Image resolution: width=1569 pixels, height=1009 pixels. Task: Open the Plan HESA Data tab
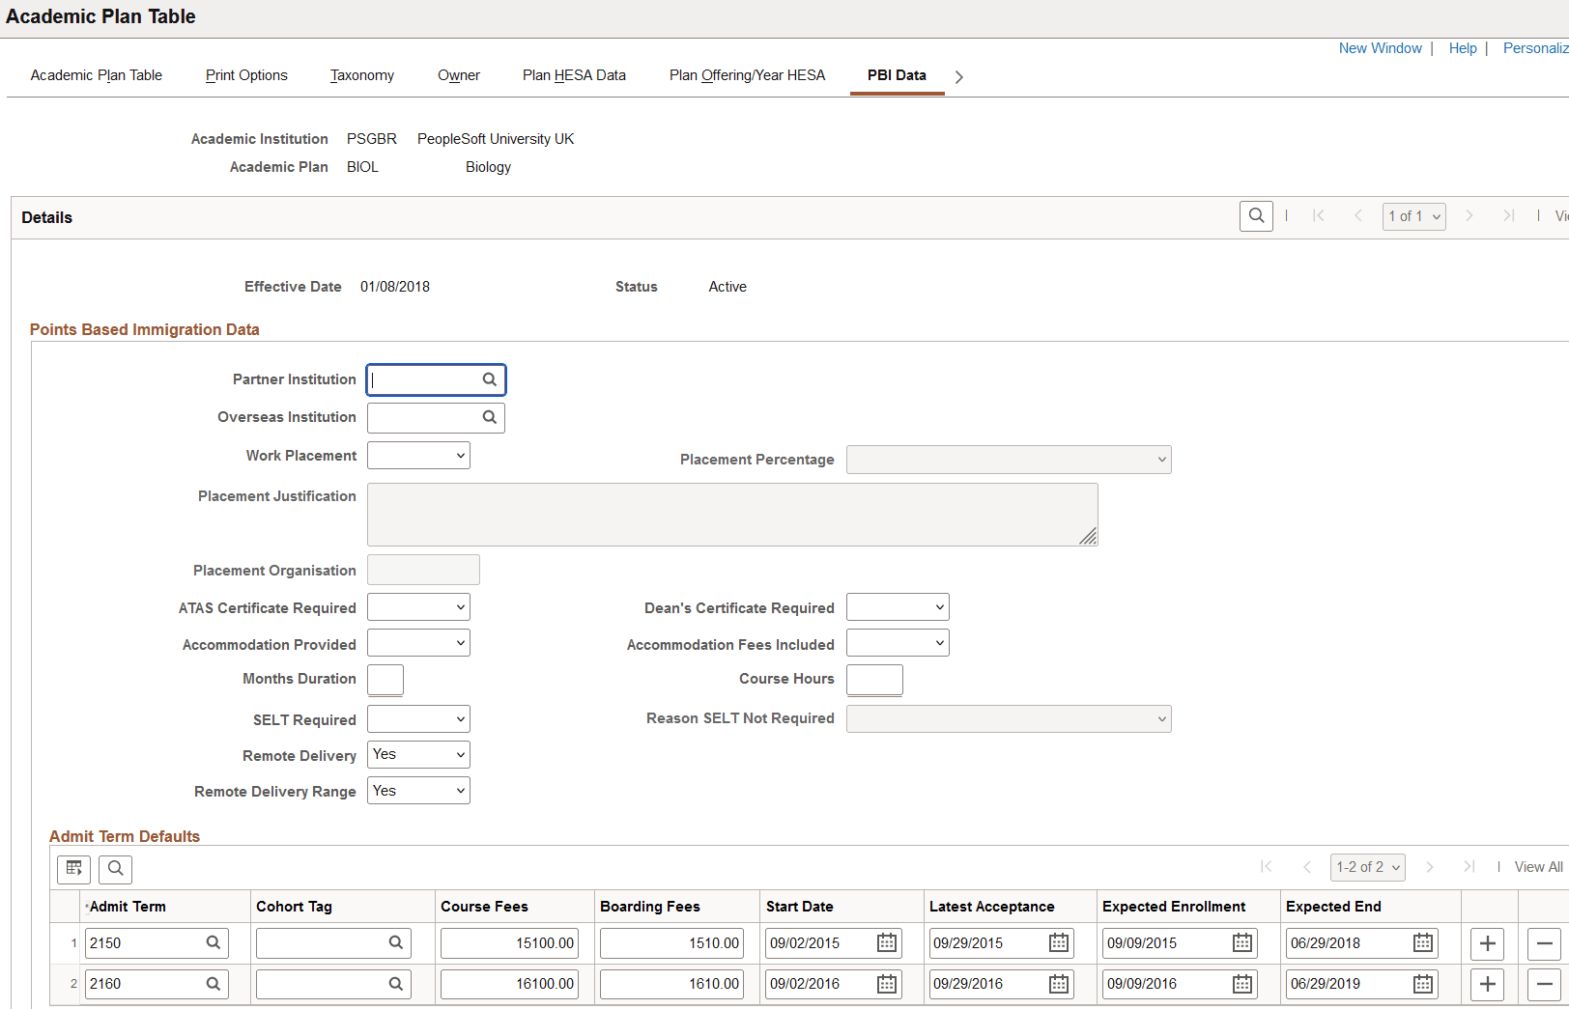tap(574, 75)
